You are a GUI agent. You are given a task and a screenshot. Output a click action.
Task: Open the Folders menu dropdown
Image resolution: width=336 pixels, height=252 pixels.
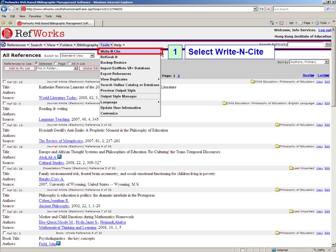coord(68,45)
